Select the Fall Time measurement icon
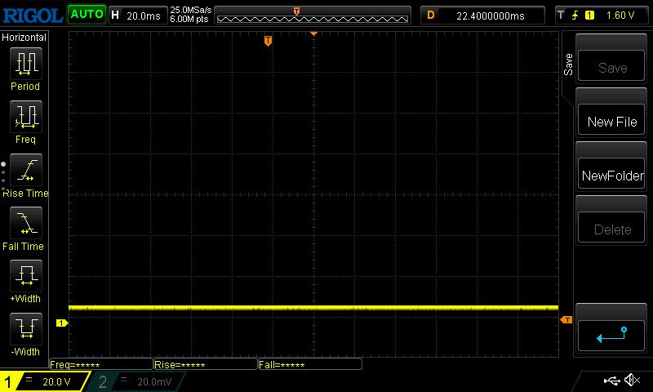Image resolution: width=653 pixels, height=392 pixels. [26, 223]
